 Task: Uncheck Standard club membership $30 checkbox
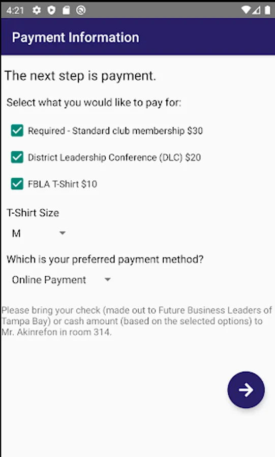tap(17, 130)
